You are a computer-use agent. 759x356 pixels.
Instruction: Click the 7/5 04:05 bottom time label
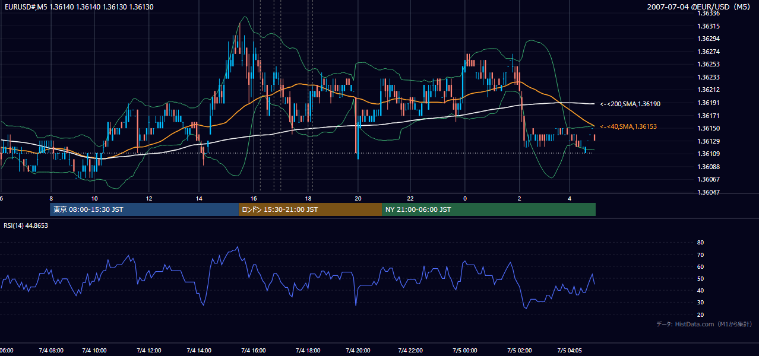(x=570, y=350)
